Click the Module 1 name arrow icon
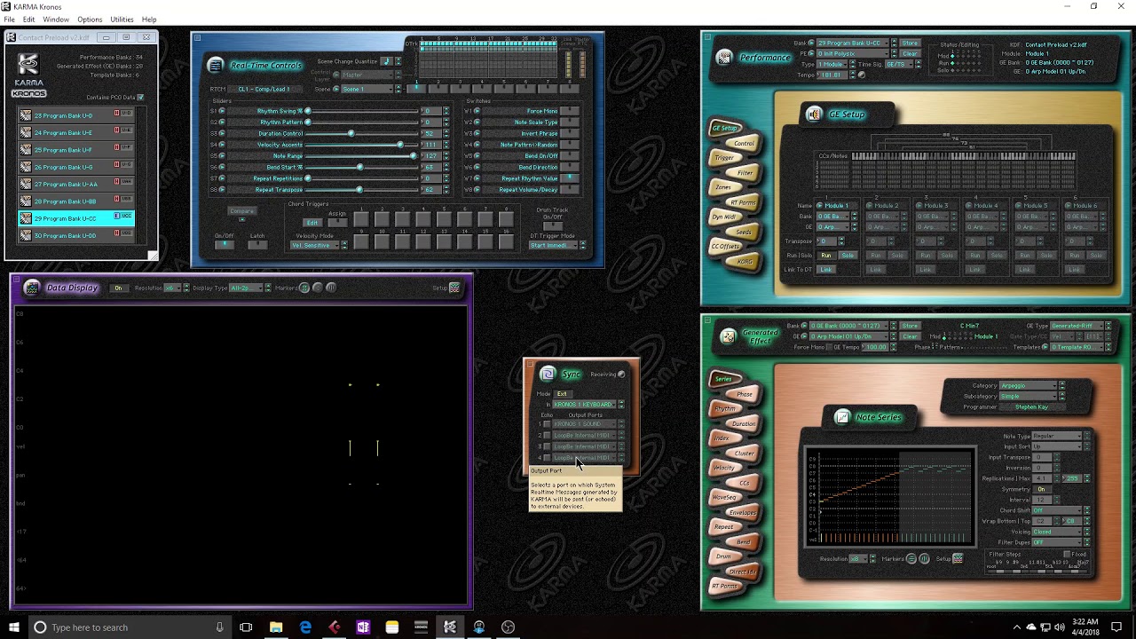 click(x=819, y=206)
